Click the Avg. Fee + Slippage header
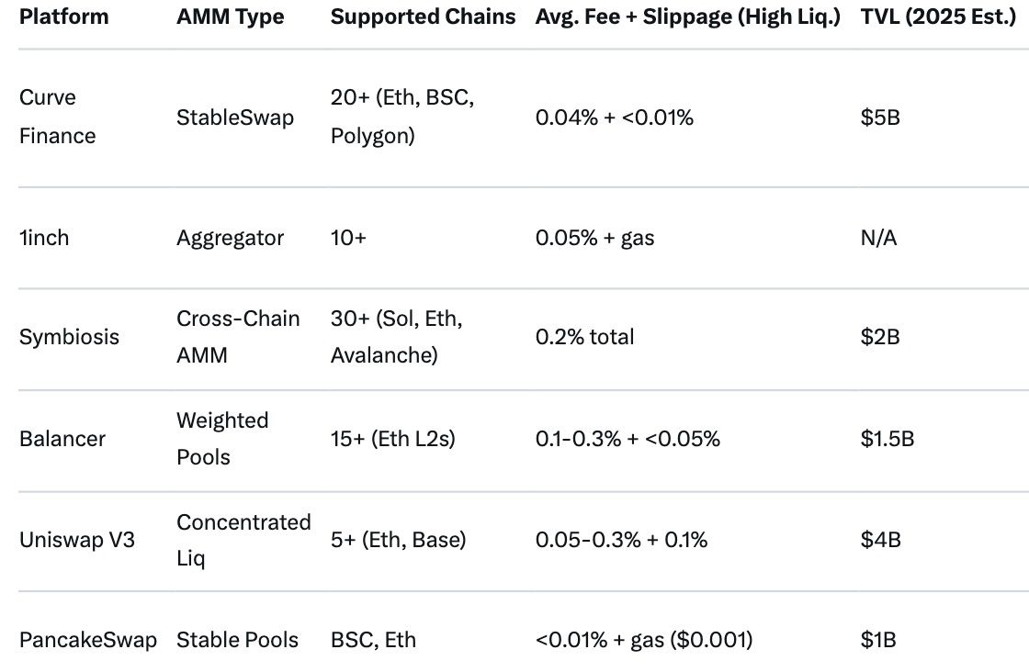 tap(688, 17)
